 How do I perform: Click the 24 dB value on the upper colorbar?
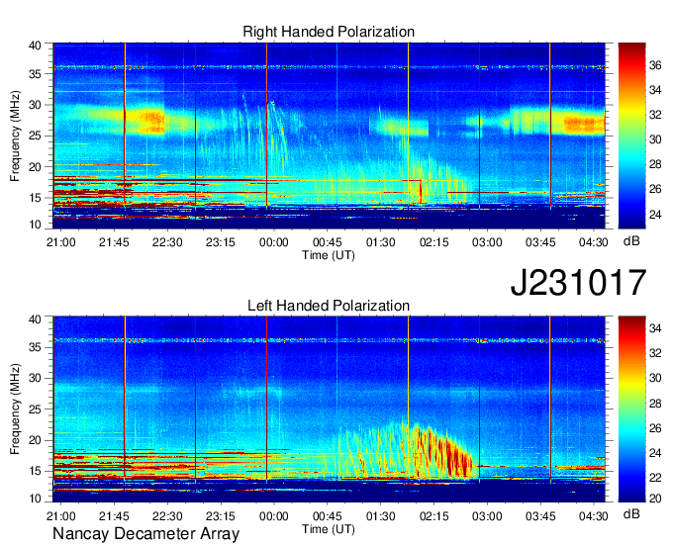click(x=655, y=214)
